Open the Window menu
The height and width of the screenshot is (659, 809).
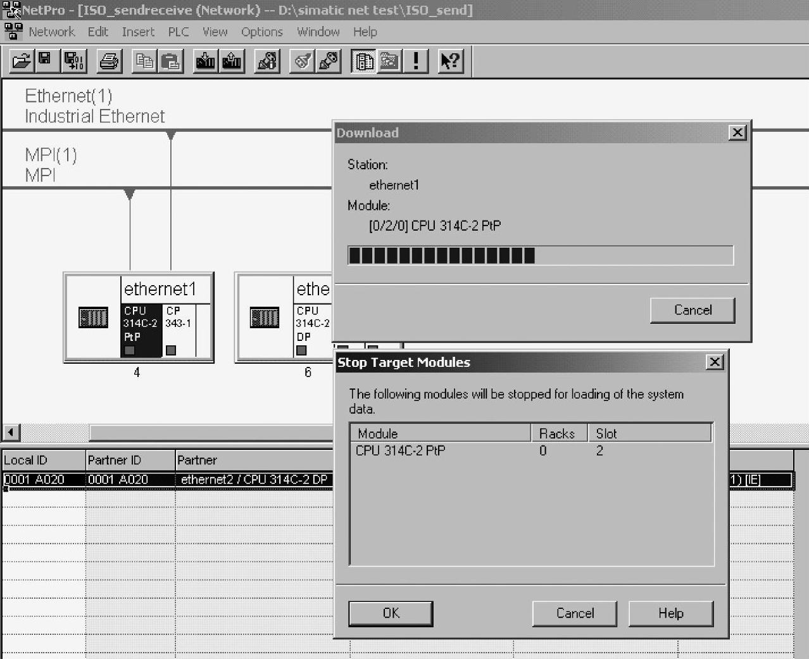pyautogui.click(x=318, y=32)
